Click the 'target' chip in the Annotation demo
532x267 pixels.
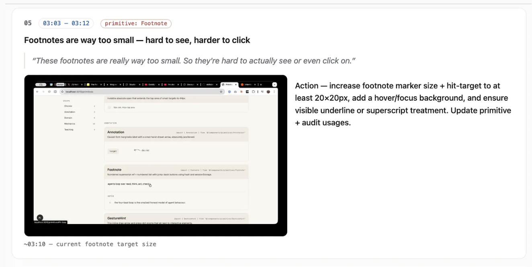pyautogui.click(x=113, y=151)
